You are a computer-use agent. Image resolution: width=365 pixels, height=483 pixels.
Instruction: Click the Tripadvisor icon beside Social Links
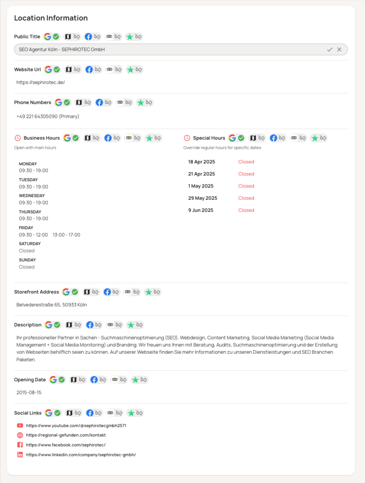(110, 413)
